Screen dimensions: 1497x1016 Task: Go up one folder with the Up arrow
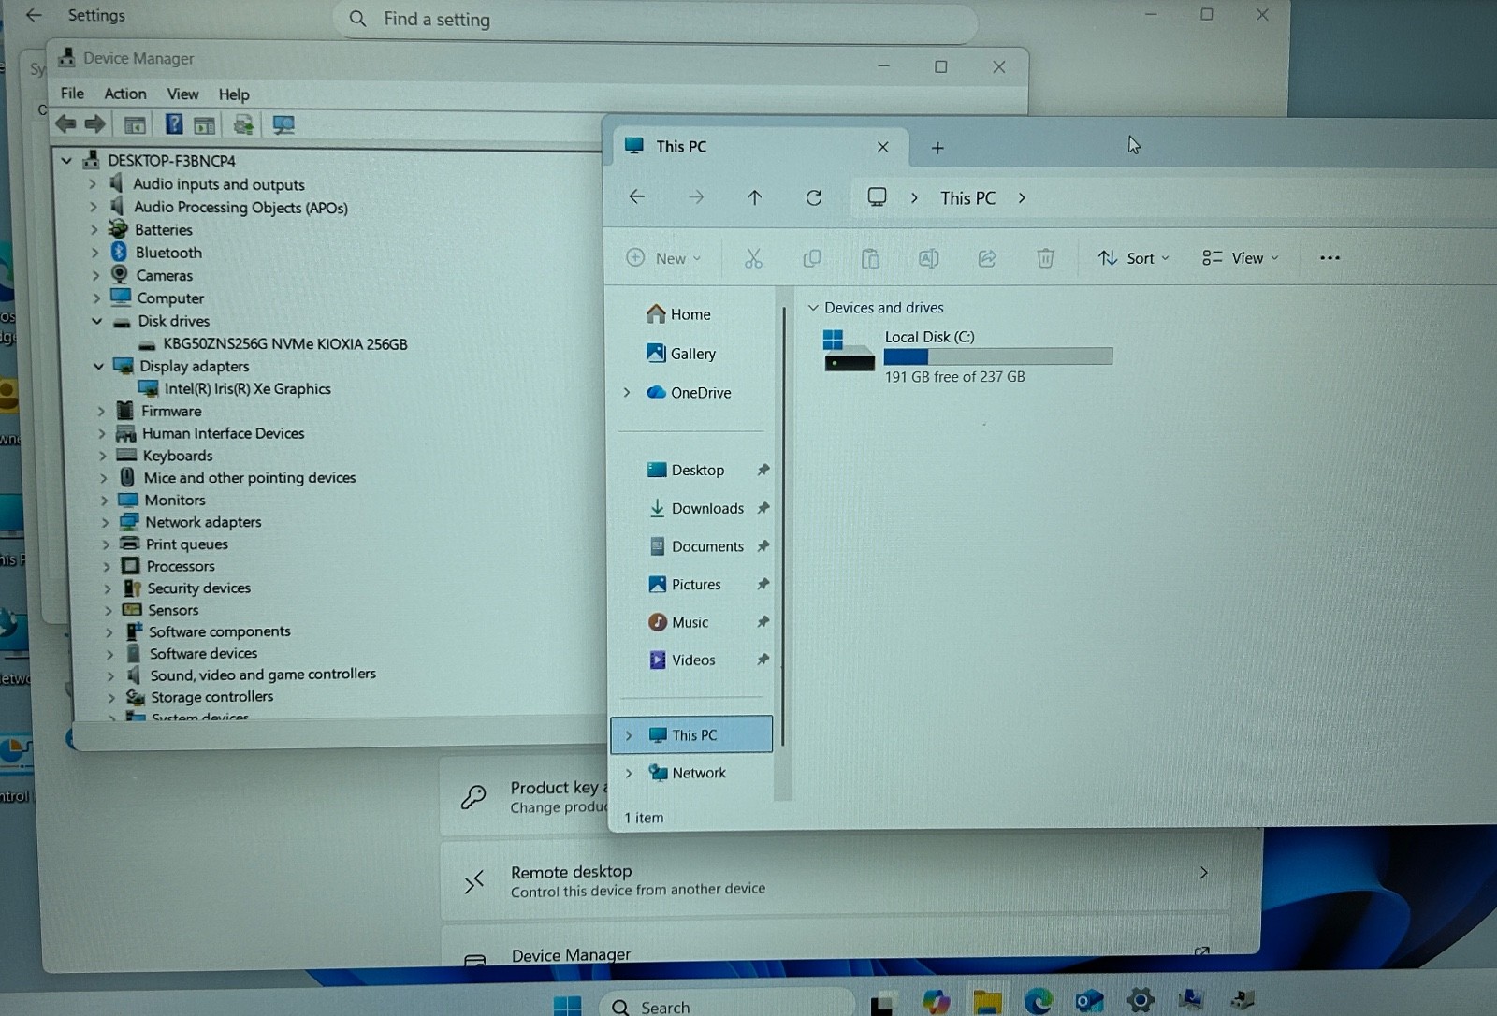point(754,197)
